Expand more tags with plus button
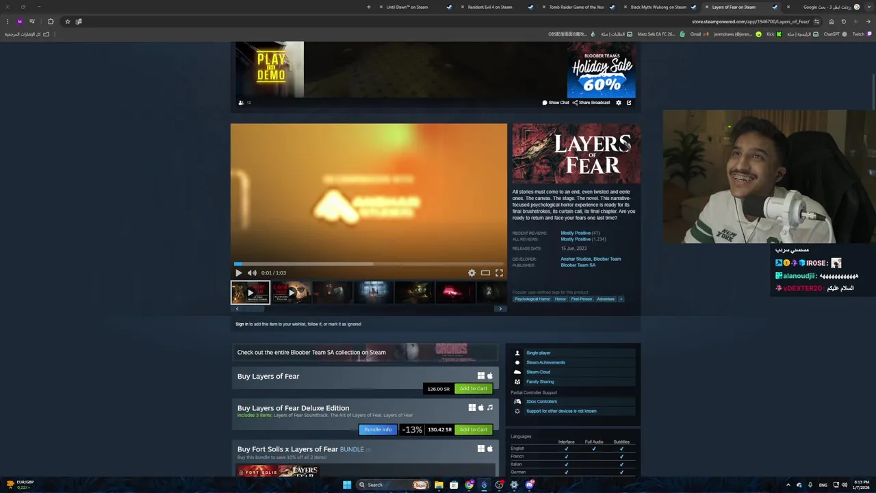Image resolution: width=876 pixels, height=493 pixels. 621,299
